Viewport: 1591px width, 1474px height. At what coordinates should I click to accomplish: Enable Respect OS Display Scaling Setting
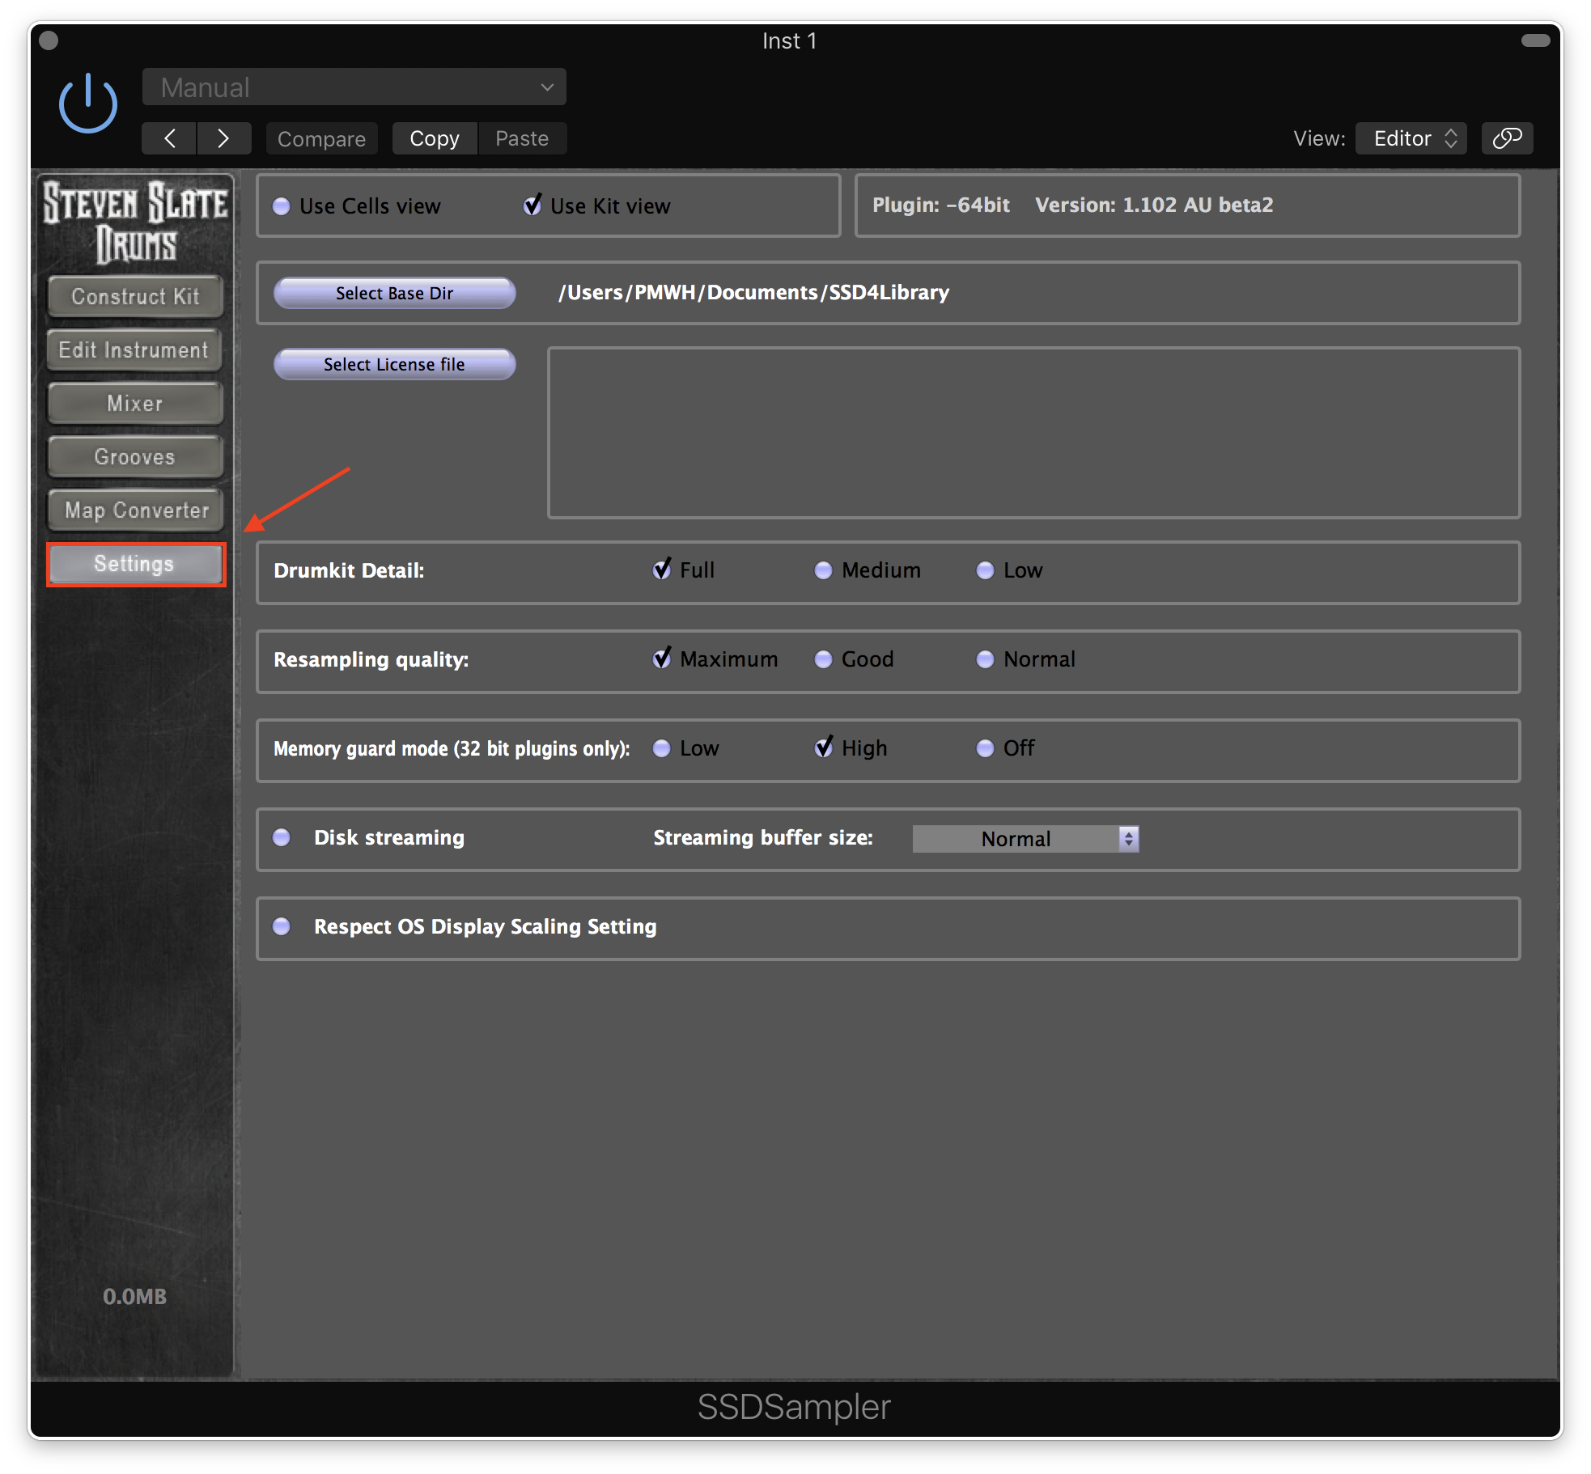click(281, 926)
